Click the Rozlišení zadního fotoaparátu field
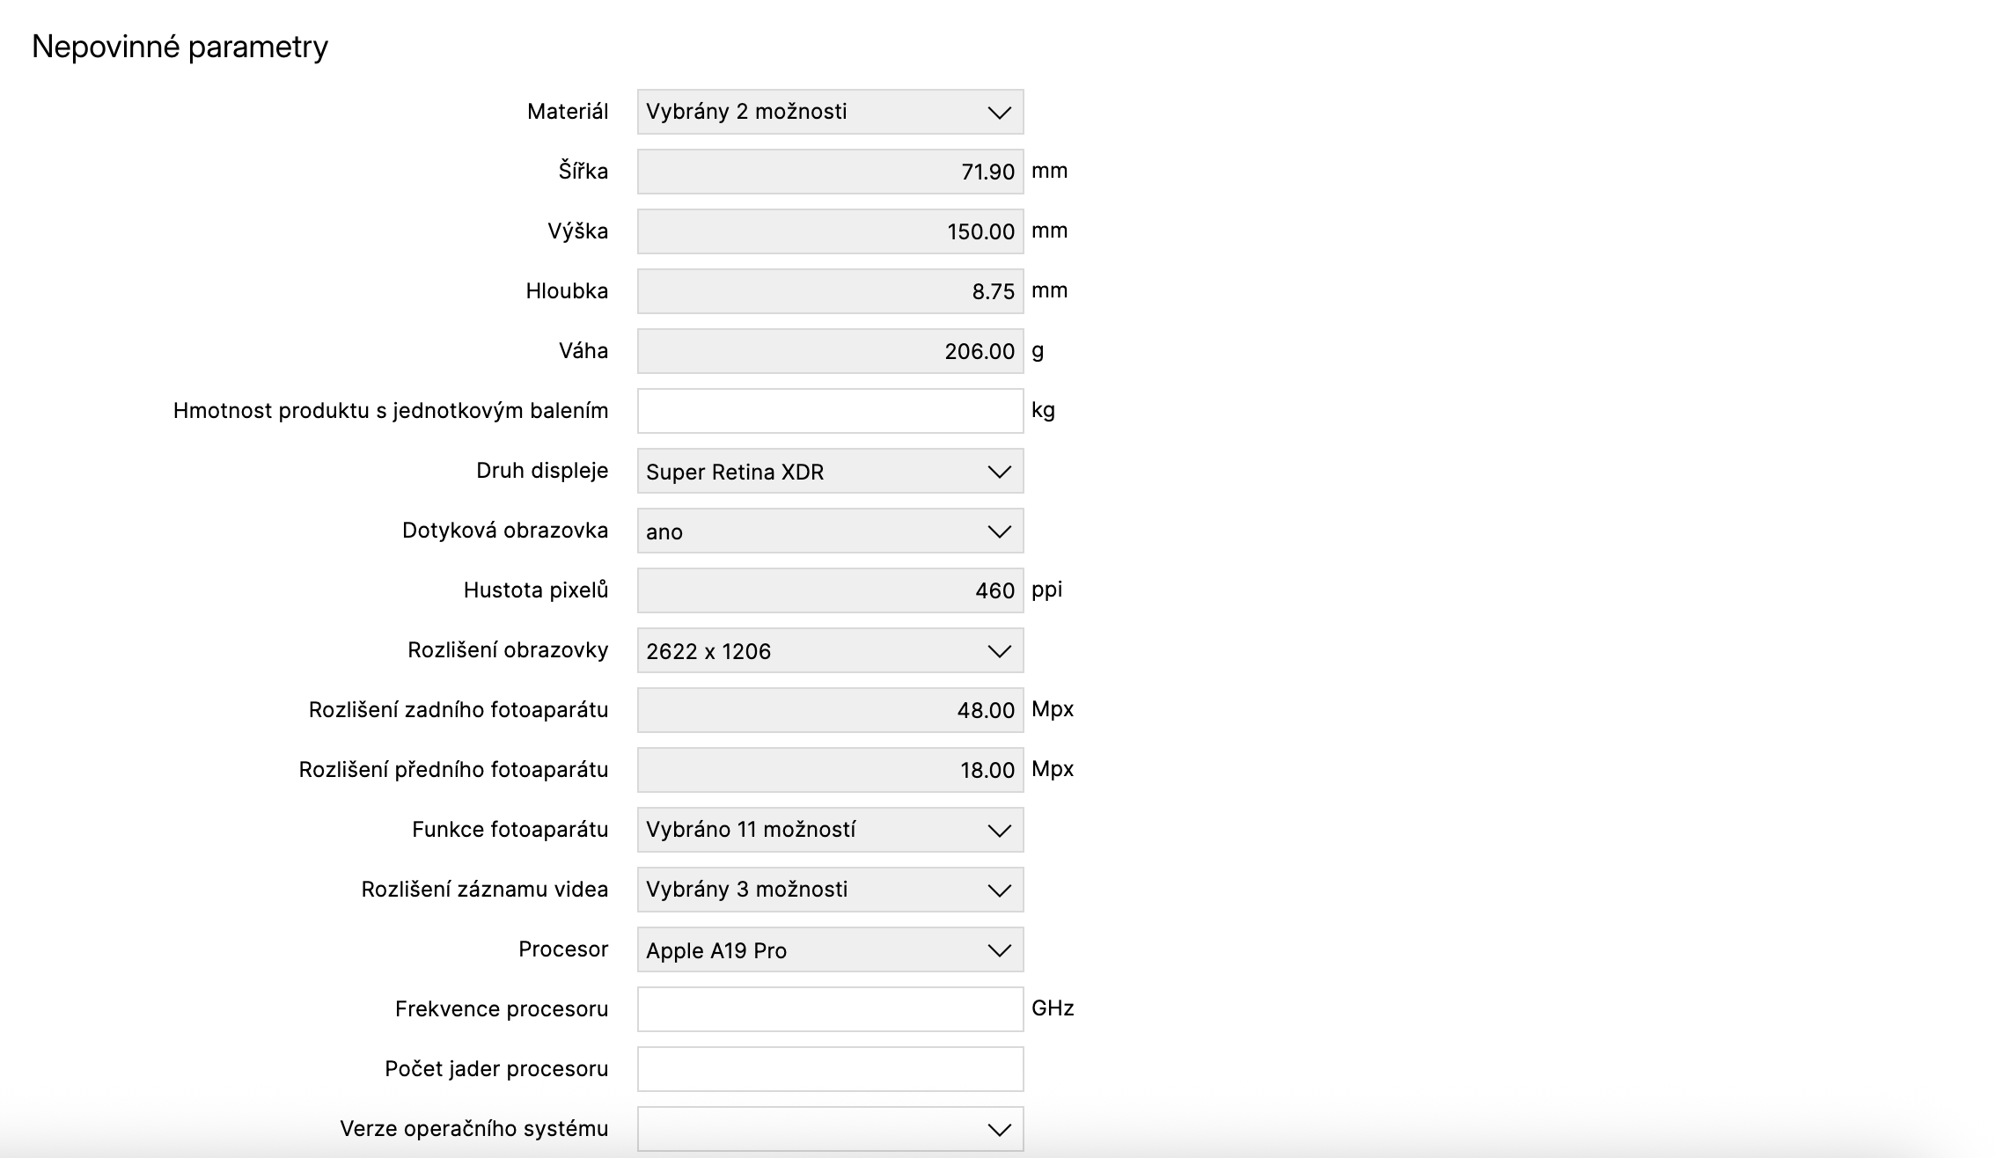The width and height of the screenshot is (1996, 1158). pyautogui.click(x=829, y=710)
